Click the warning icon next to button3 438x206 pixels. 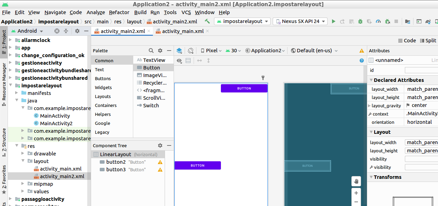tap(160, 170)
